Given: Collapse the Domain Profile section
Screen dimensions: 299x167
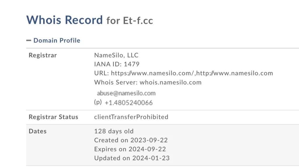Looking at the screenshot, I should (x=57, y=40).
